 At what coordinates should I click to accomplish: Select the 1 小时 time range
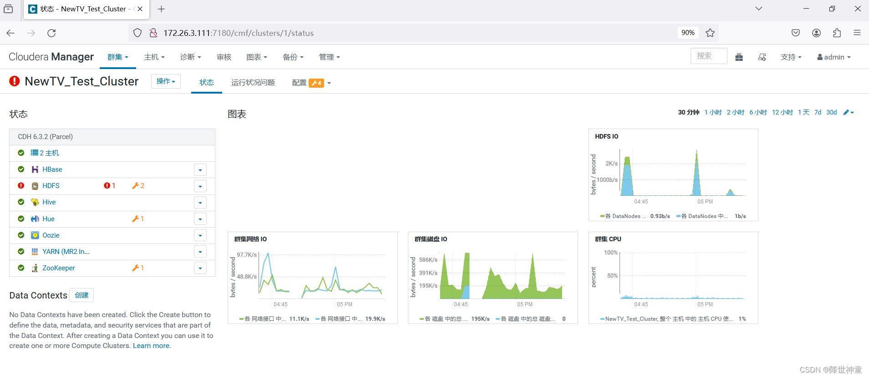click(713, 112)
